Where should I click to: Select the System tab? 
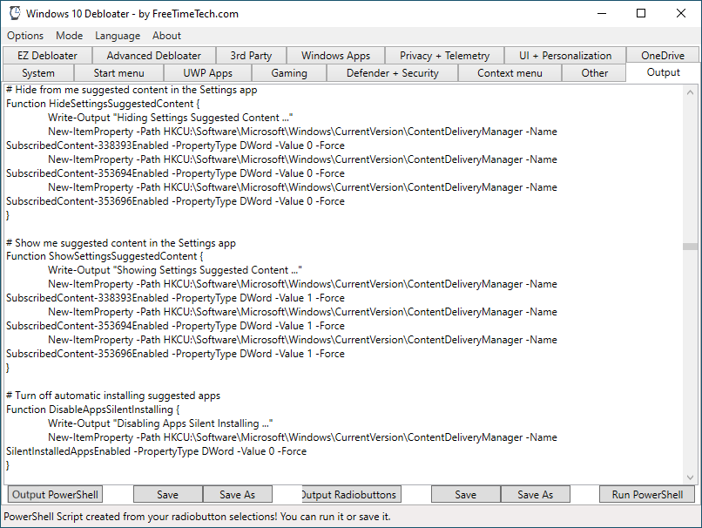click(x=38, y=73)
